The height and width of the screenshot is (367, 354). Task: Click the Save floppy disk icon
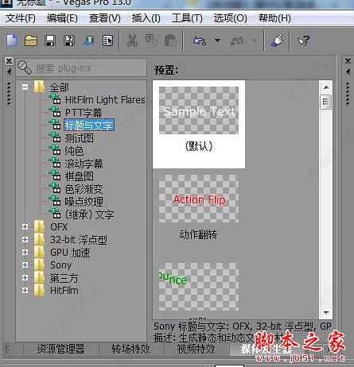click(50, 41)
